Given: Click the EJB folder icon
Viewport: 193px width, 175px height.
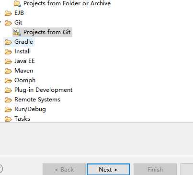Looking at the screenshot, I should coord(8,13).
